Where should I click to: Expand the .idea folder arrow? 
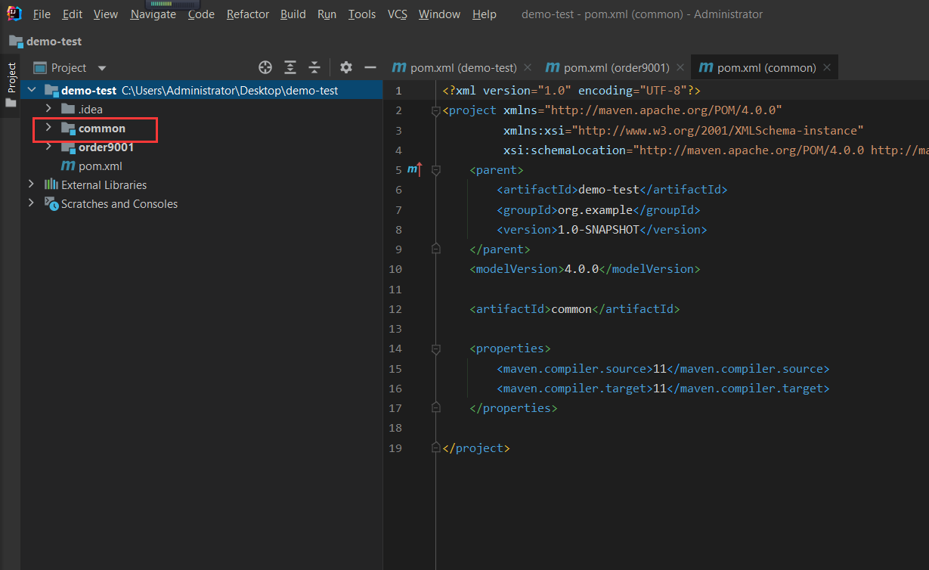click(x=48, y=109)
